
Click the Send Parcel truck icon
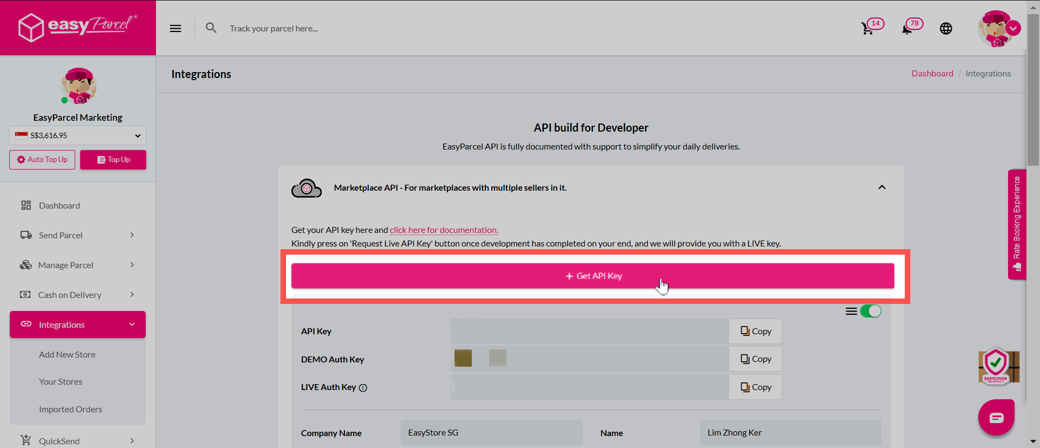(x=26, y=235)
